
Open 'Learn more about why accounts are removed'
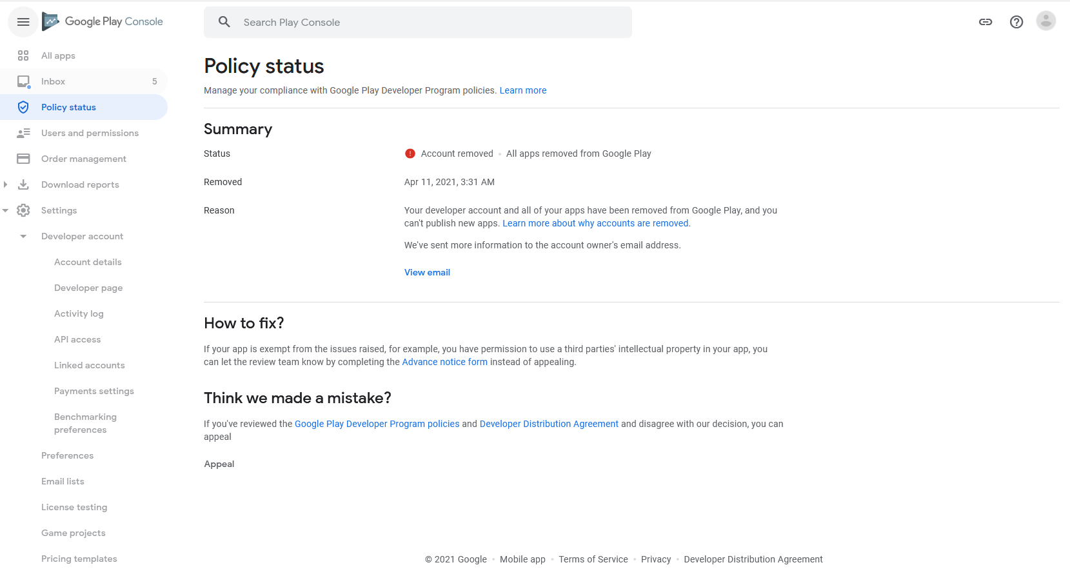[x=595, y=223]
